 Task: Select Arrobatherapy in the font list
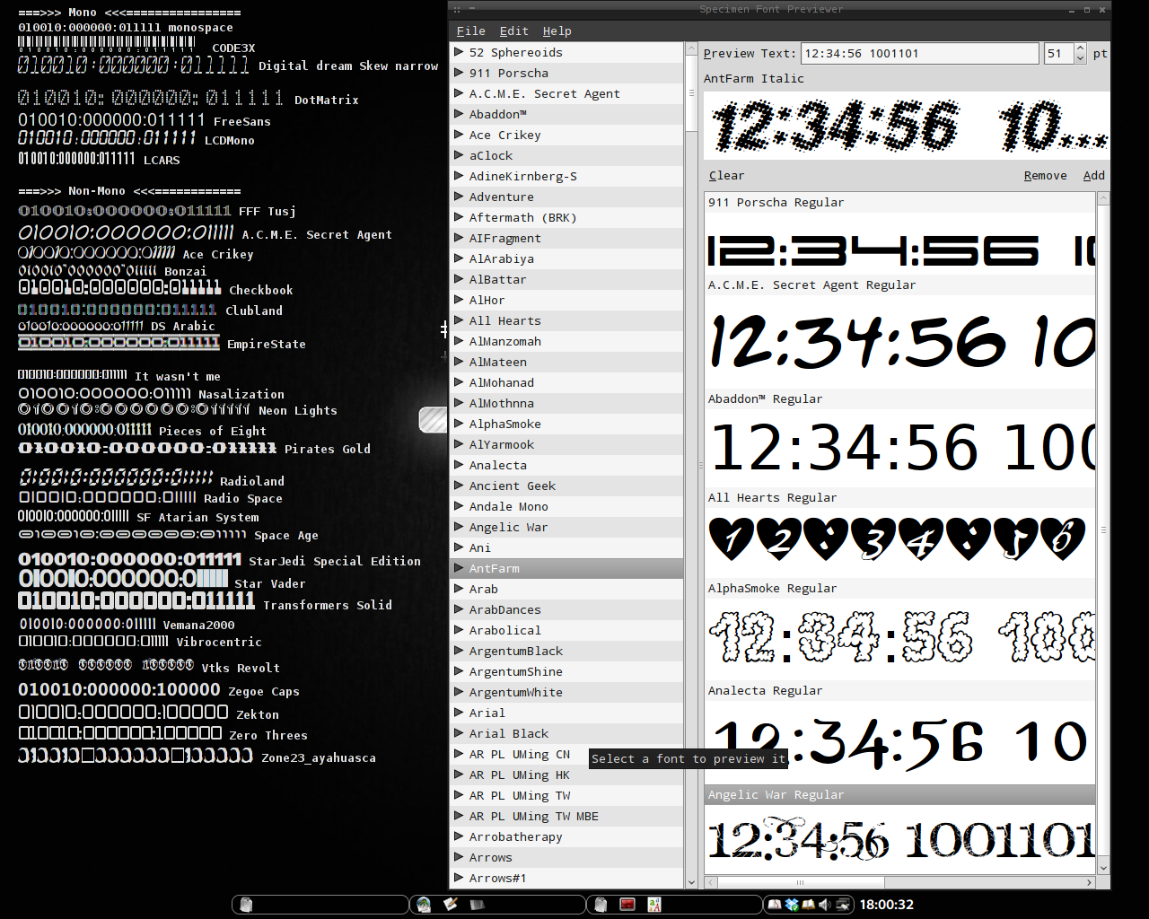coord(566,836)
